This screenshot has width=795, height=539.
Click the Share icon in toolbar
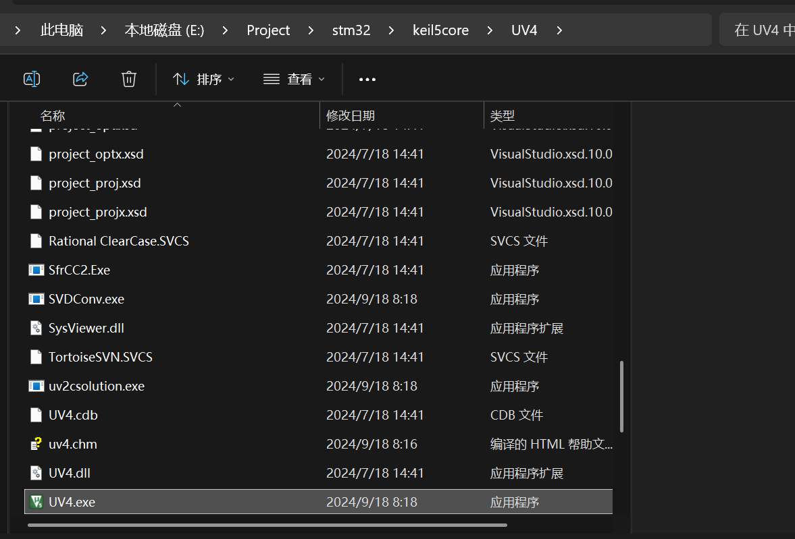[x=80, y=79]
